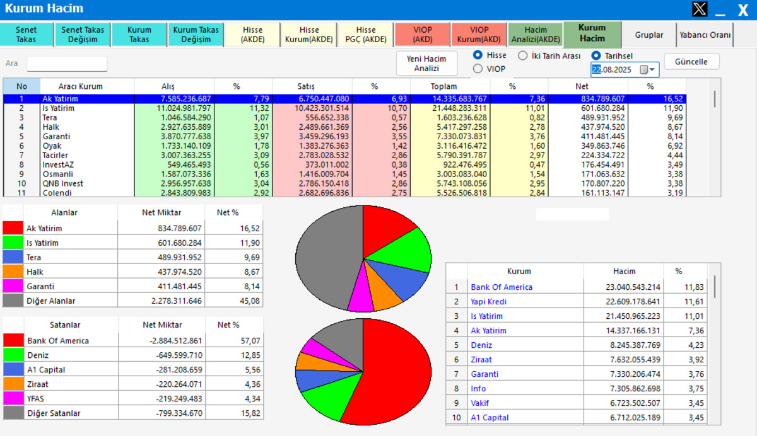Open the Yapi Kredi link in Hacim table
This screenshot has width=757, height=436.
(488, 302)
